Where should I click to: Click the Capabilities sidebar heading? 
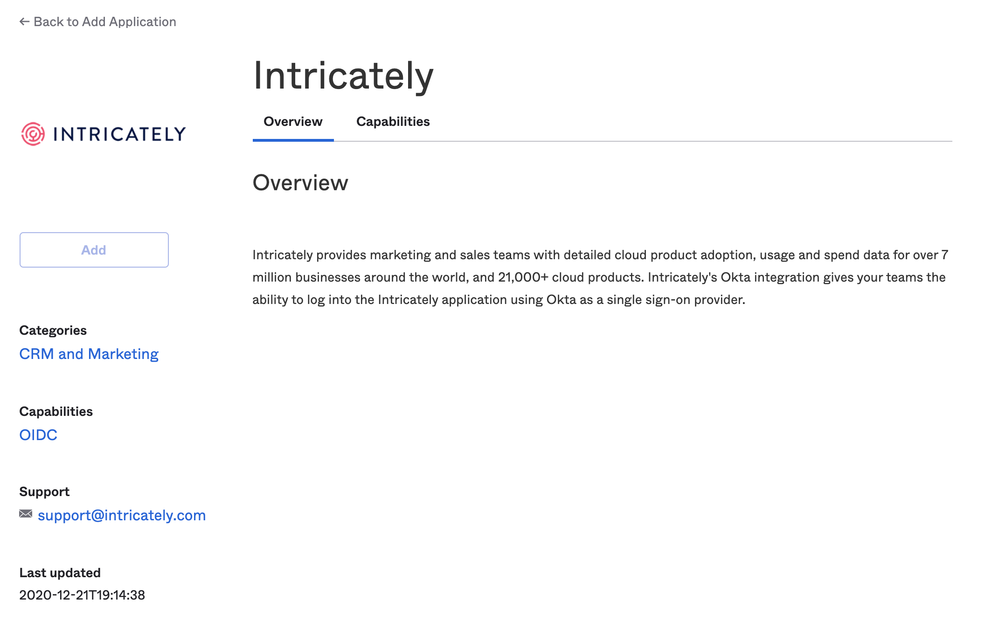click(56, 411)
